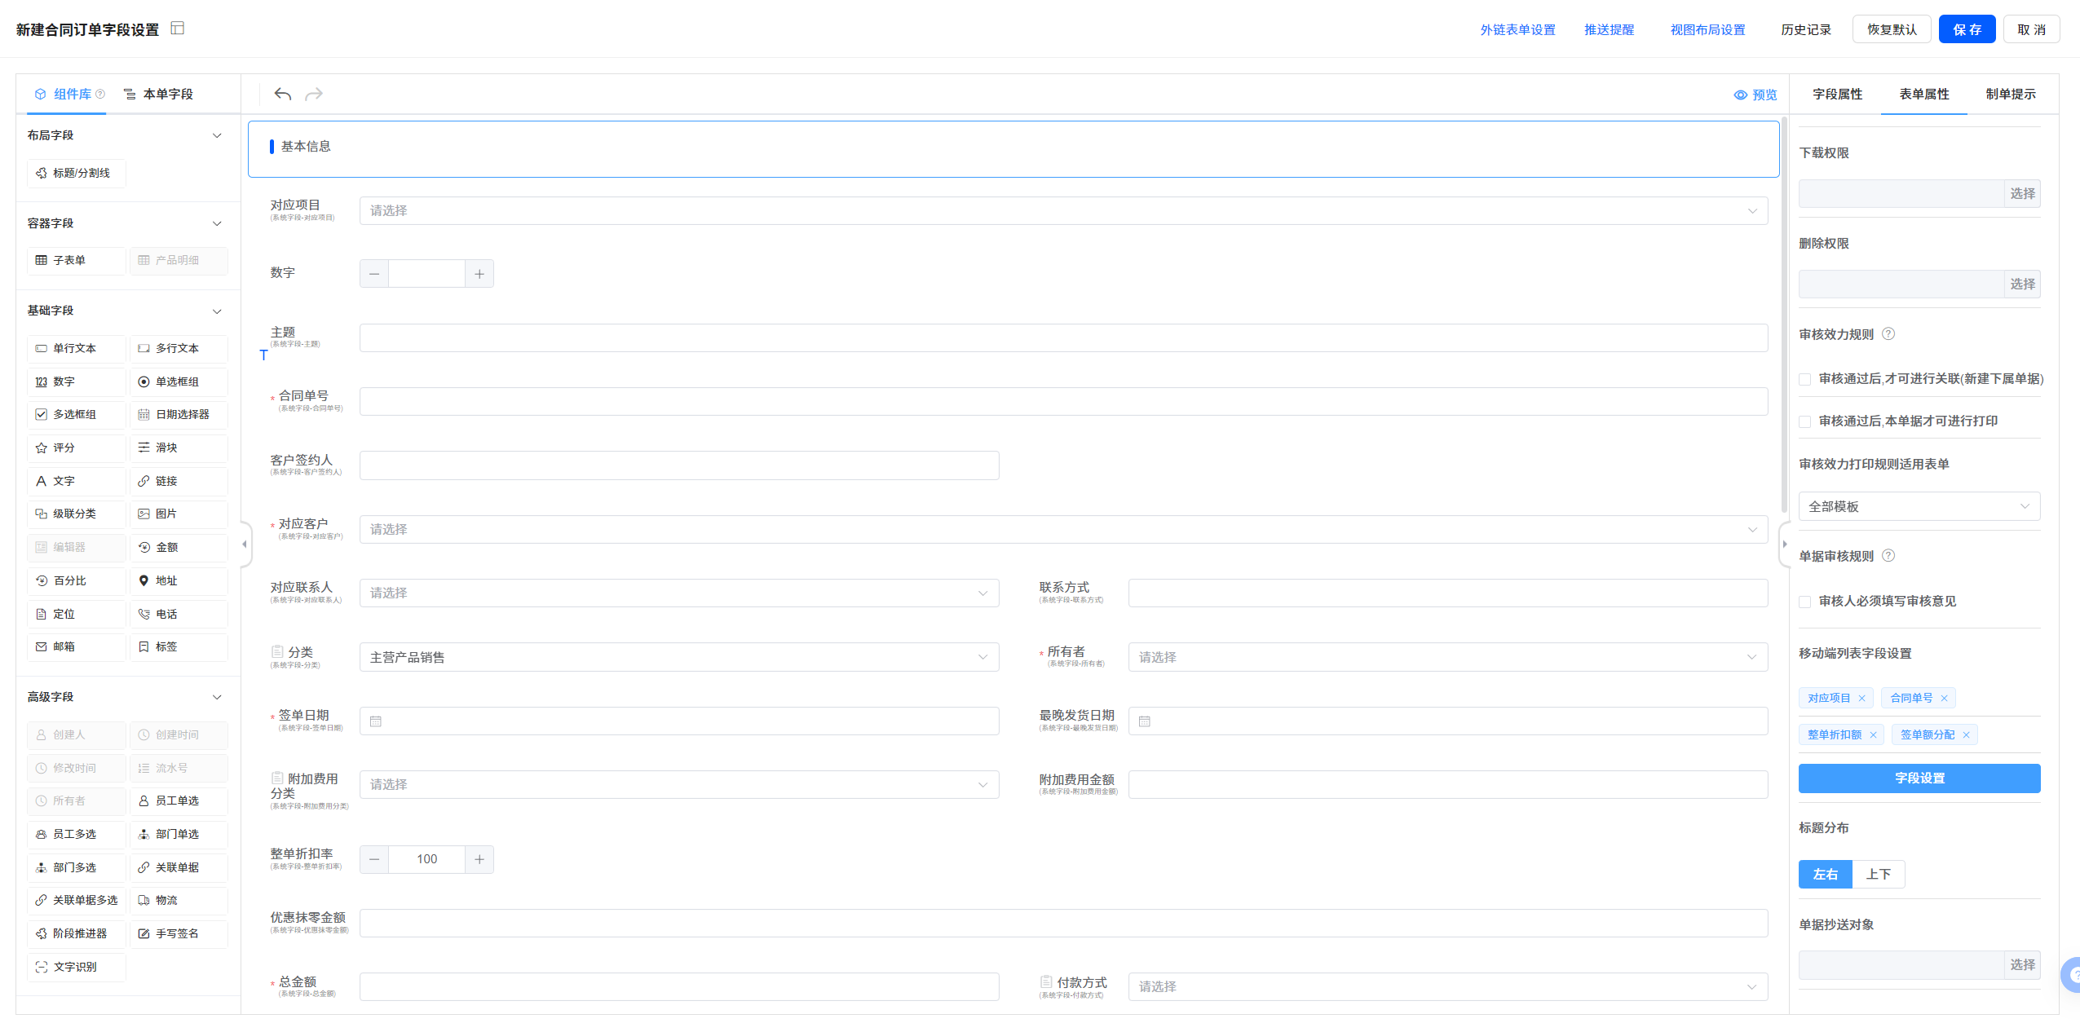
Task: Enable 审核通过后,本单据才可进行打印 checkbox
Action: (x=1805, y=421)
